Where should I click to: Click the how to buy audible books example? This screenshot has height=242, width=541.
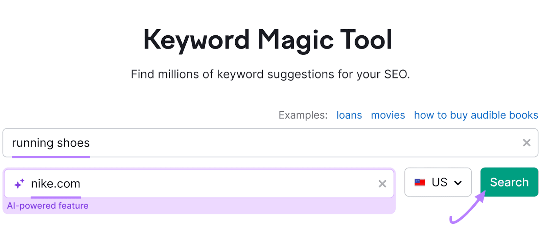coord(475,115)
